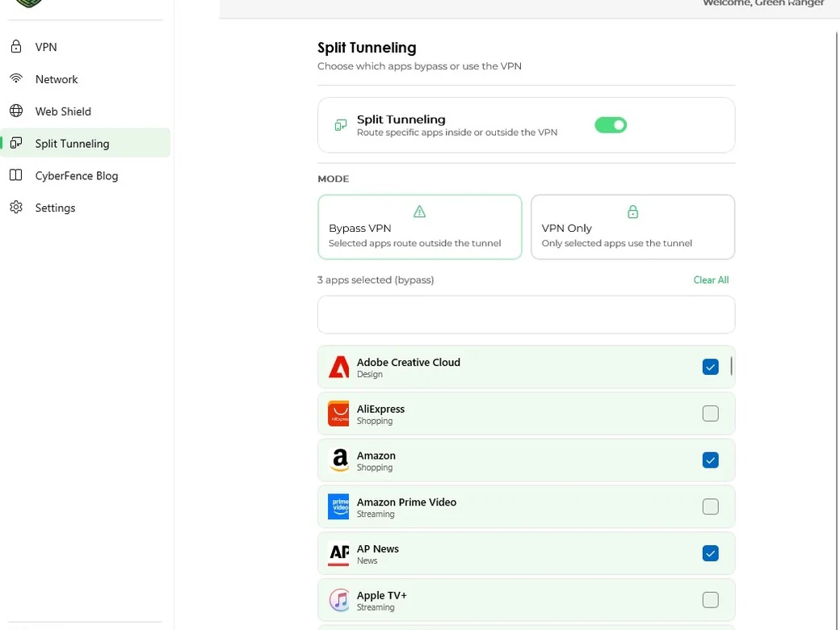Open the VPN section
The height and width of the screenshot is (630, 840).
(86, 47)
